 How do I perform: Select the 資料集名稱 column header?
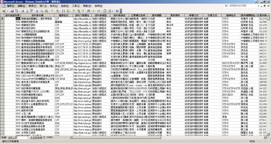pos(37,15)
